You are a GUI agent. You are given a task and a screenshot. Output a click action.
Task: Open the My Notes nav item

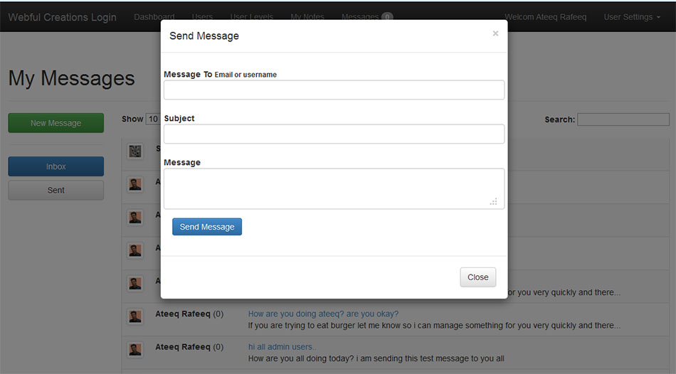pyautogui.click(x=307, y=17)
